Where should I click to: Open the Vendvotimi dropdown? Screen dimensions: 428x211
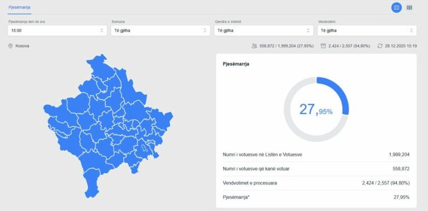coord(367,30)
